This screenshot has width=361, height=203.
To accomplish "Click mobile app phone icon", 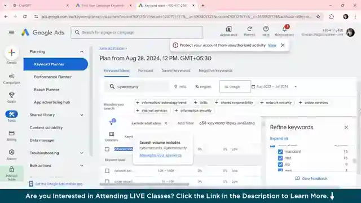I will 31,184.
